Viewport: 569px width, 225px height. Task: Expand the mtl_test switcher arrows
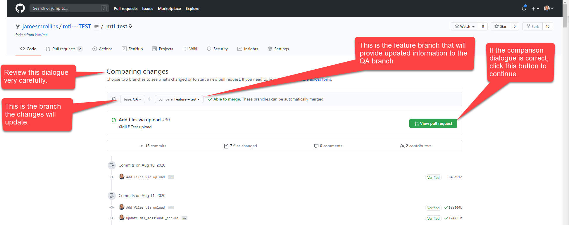(x=130, y=26)
